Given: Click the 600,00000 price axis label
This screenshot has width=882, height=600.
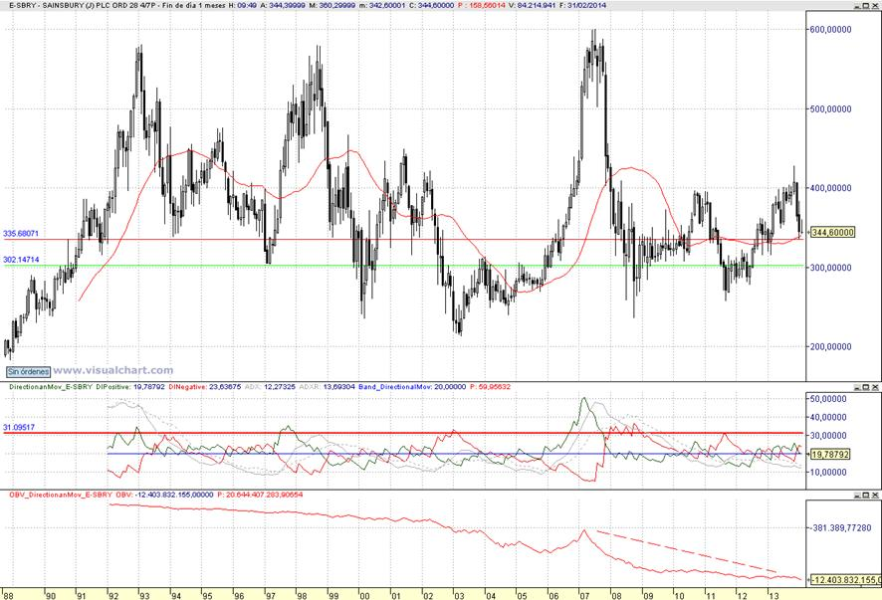Looking at the screenshot, I should coord(831,29).
